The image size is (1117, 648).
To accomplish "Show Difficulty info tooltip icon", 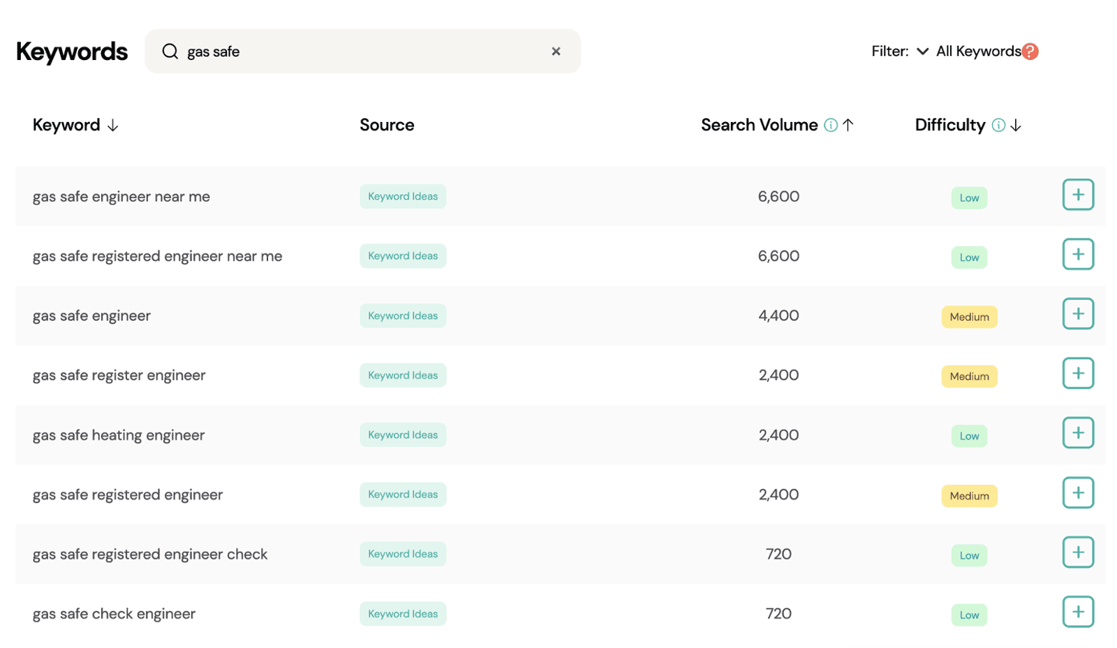I will (x=998, y=125).
